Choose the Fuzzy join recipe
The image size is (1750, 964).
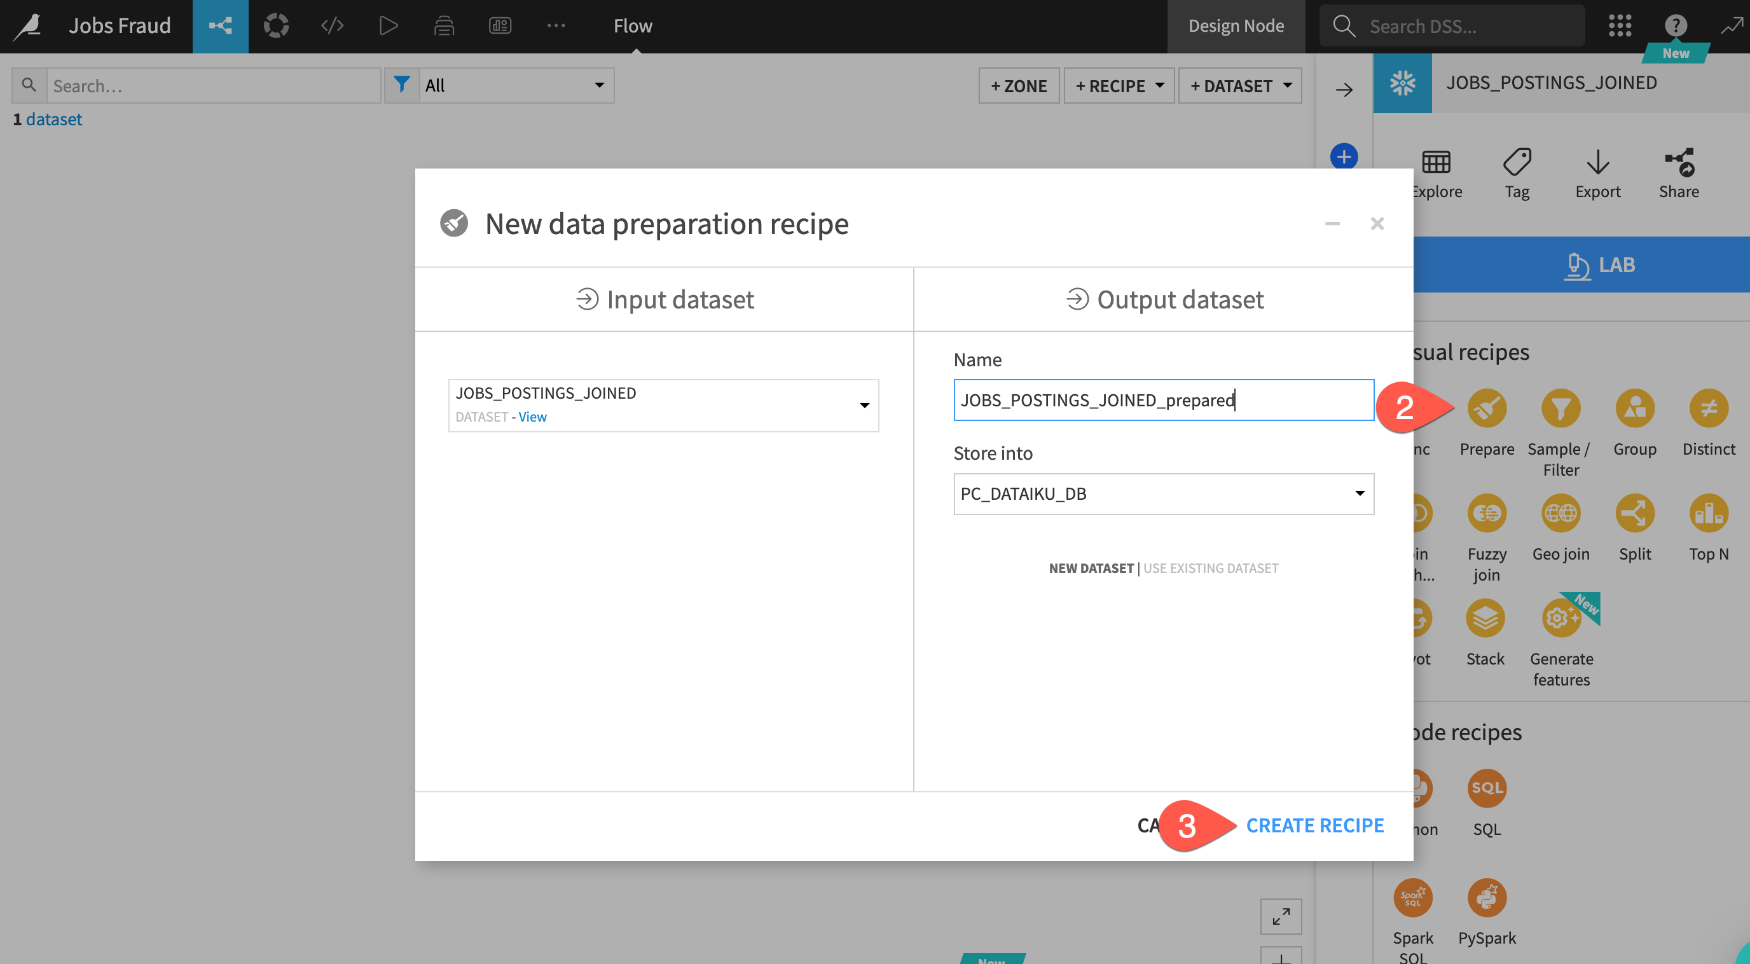(1486, 514)
